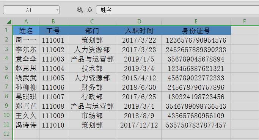The width and height of the screenshot is (259, 140).
Task: Select the 财务部 department cell
Action: tap(92, 87)
